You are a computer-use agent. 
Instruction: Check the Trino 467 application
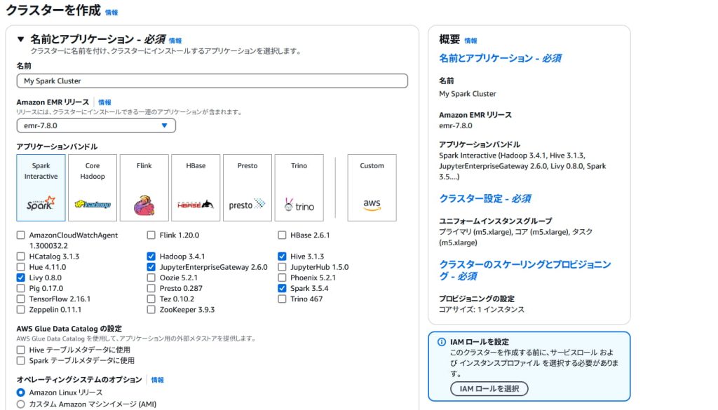coord(282,299)
